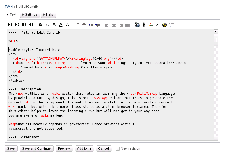The image size is (225, 155).
Task: Insert a level 4 heading with H4
Action: 31,25
